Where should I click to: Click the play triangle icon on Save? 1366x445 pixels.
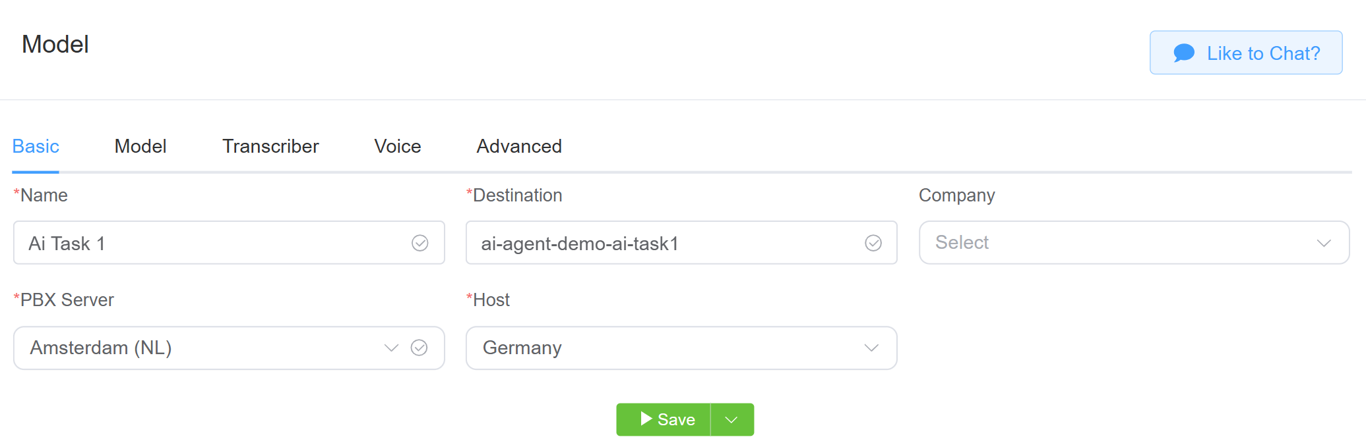(646, 419)
